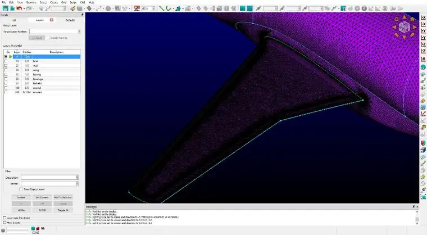The width and height of the screenshot is (427, 235).
Task: Open the filter Description dropdown
Action: tap(77, 178)
